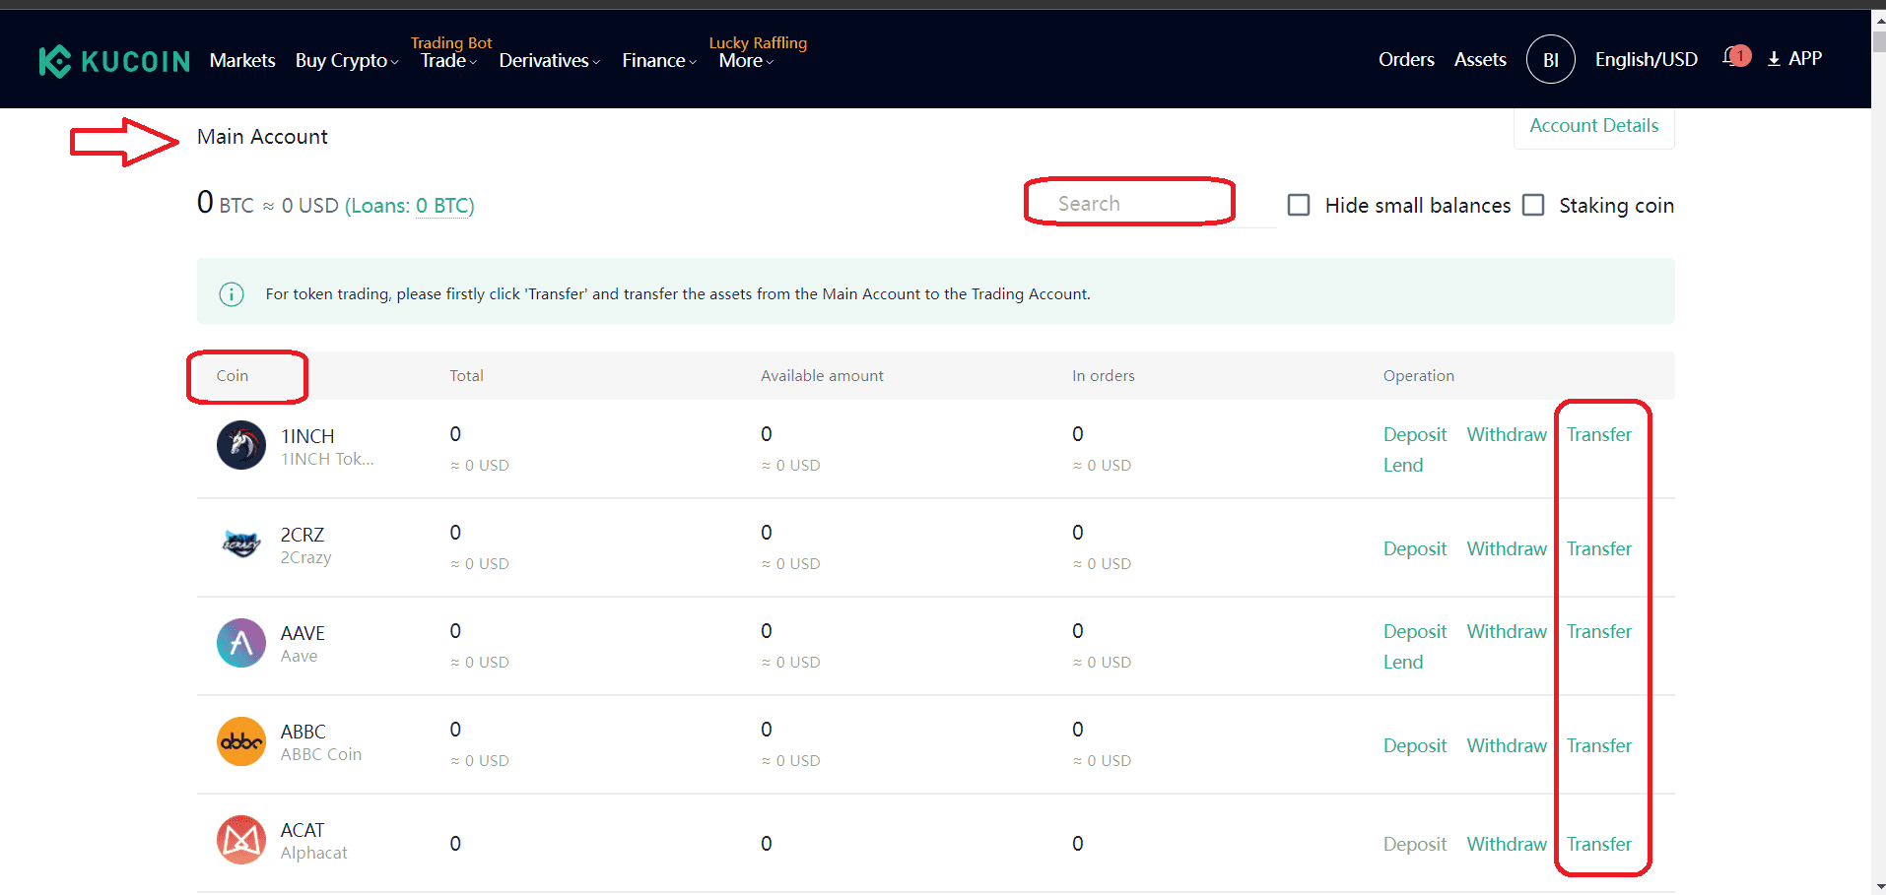1886x895 pixels.
Task: Click the ABBC coin icon
Action: 241,740
